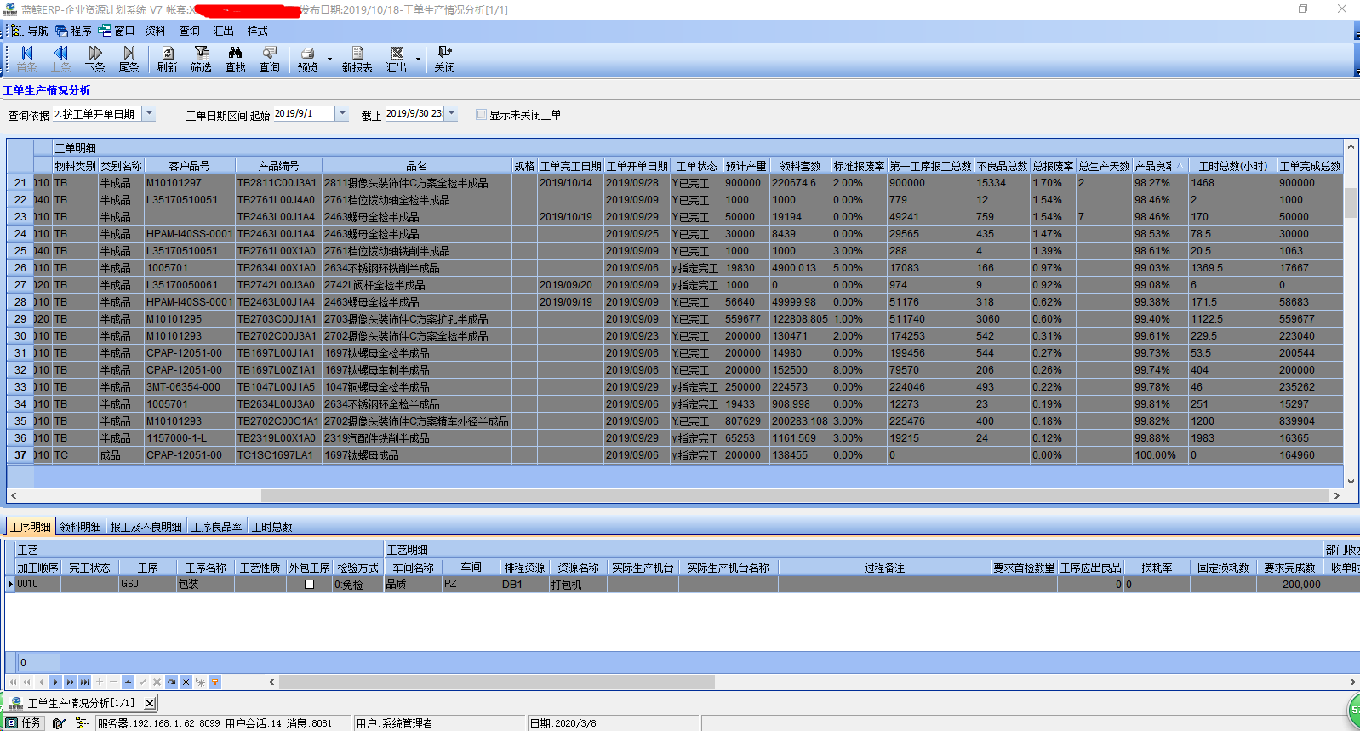Click the notebook-and-pen icon in status bar
1360x731 pixels.
pos(59,722)
